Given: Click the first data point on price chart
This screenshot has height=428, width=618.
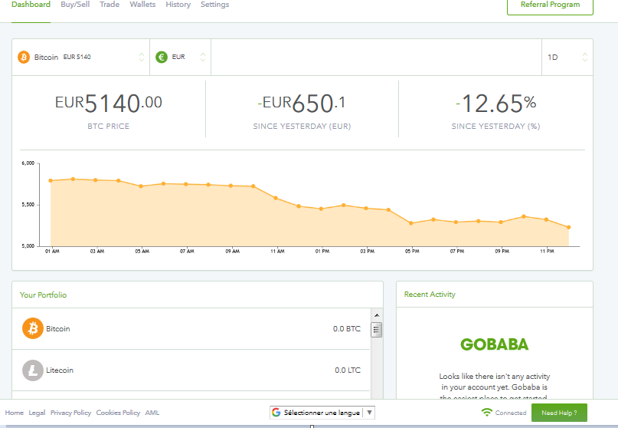Looking at the screenshot, I should click(x=51, y=181).
